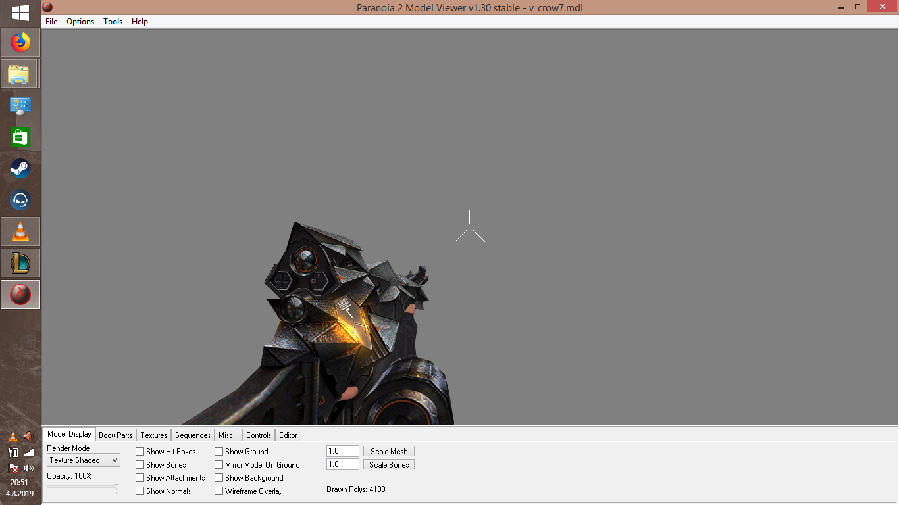This screenshot has width=899, height=505.
Task: Click the 'Drawn Polys: 4109' text
Action: point(356,489)
